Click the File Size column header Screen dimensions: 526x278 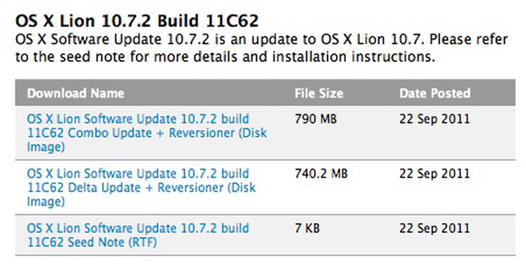[319, 93]
